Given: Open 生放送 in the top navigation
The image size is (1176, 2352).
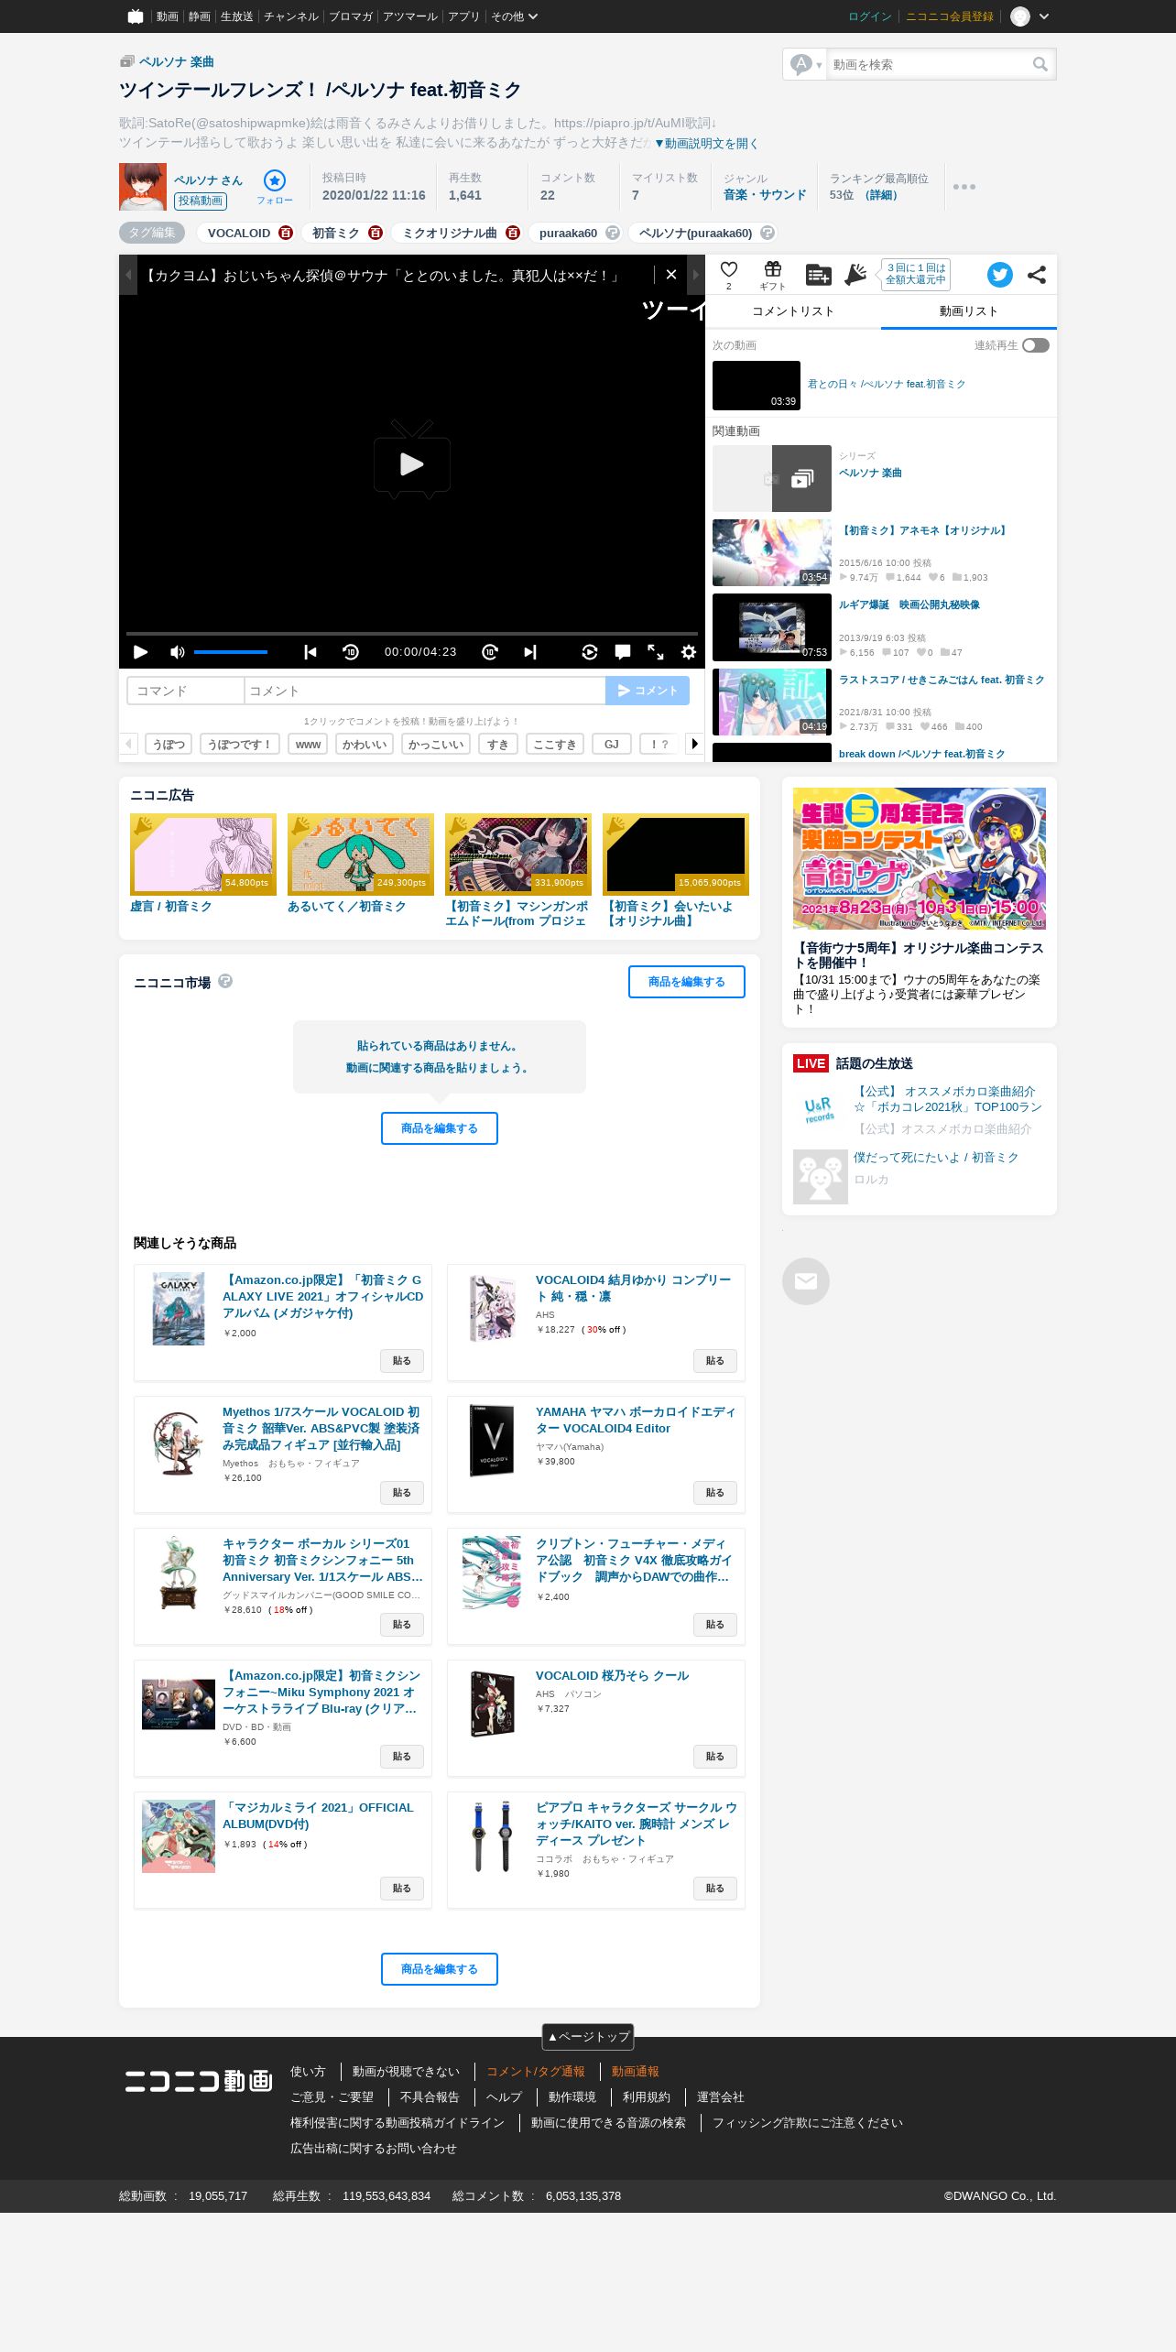Looking at the screenshot, I should tap(236, 16).
